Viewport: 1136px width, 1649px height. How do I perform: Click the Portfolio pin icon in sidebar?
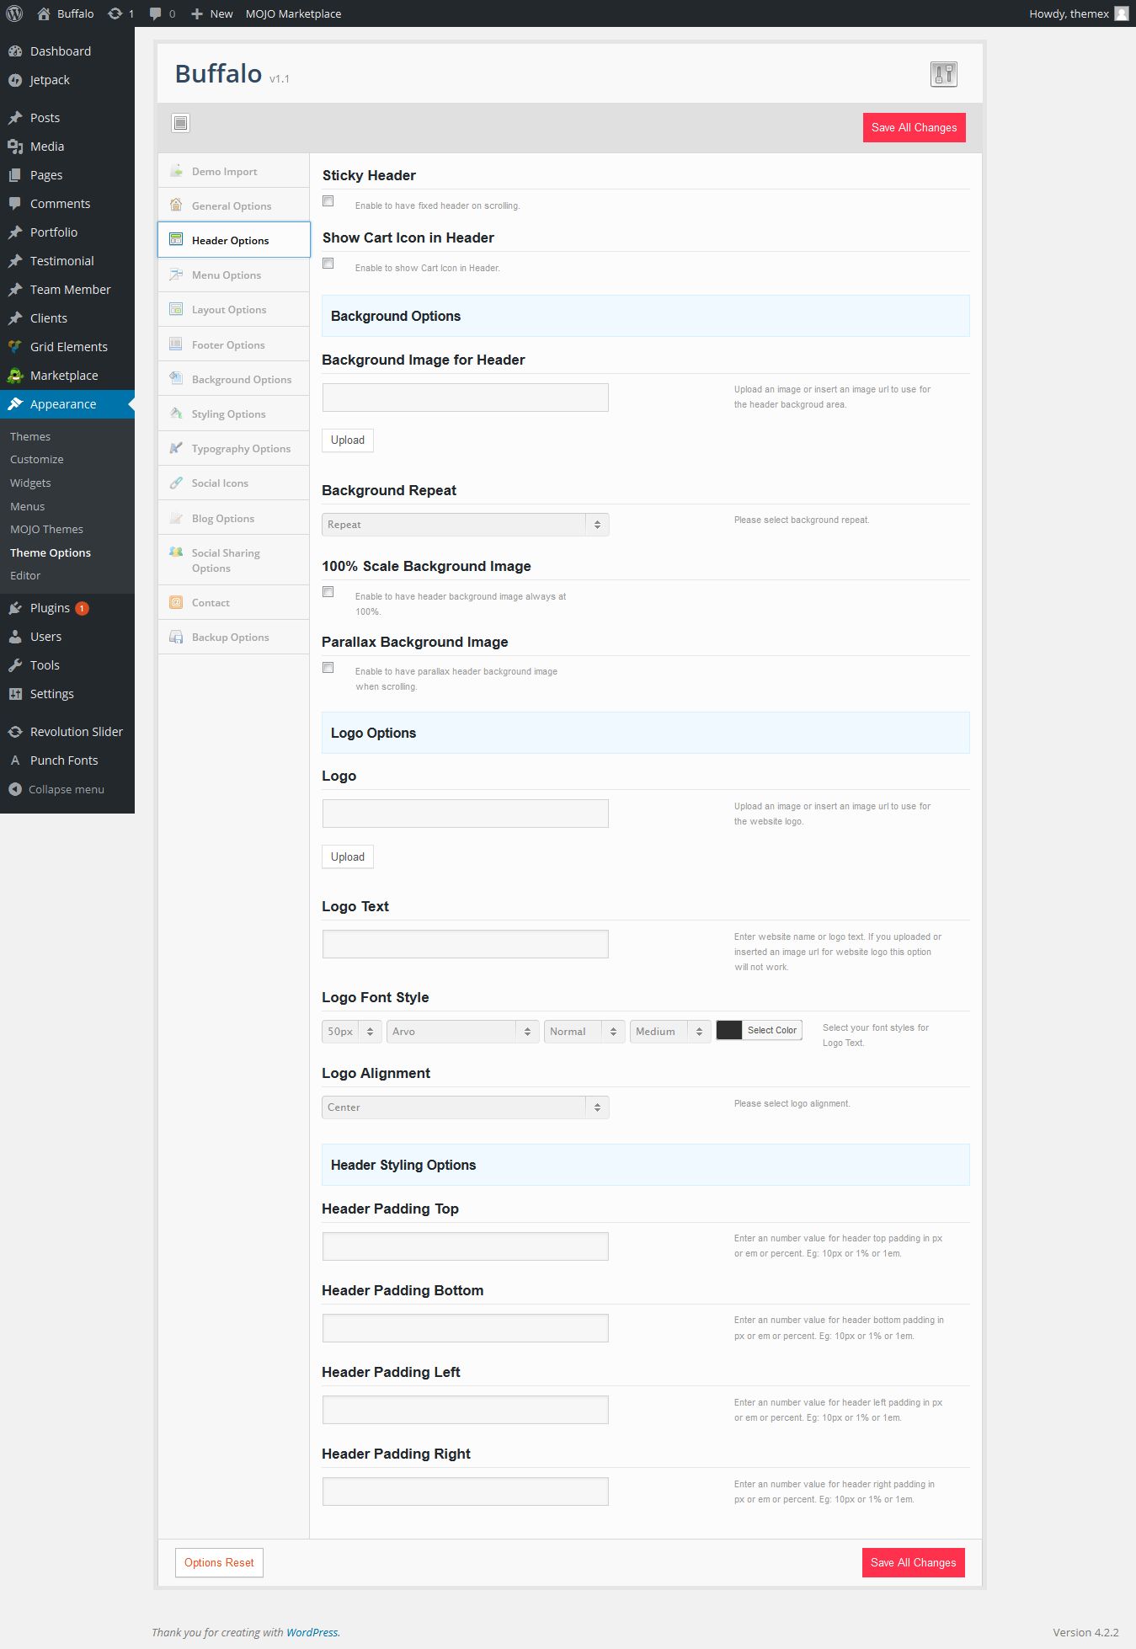(15, 232)
